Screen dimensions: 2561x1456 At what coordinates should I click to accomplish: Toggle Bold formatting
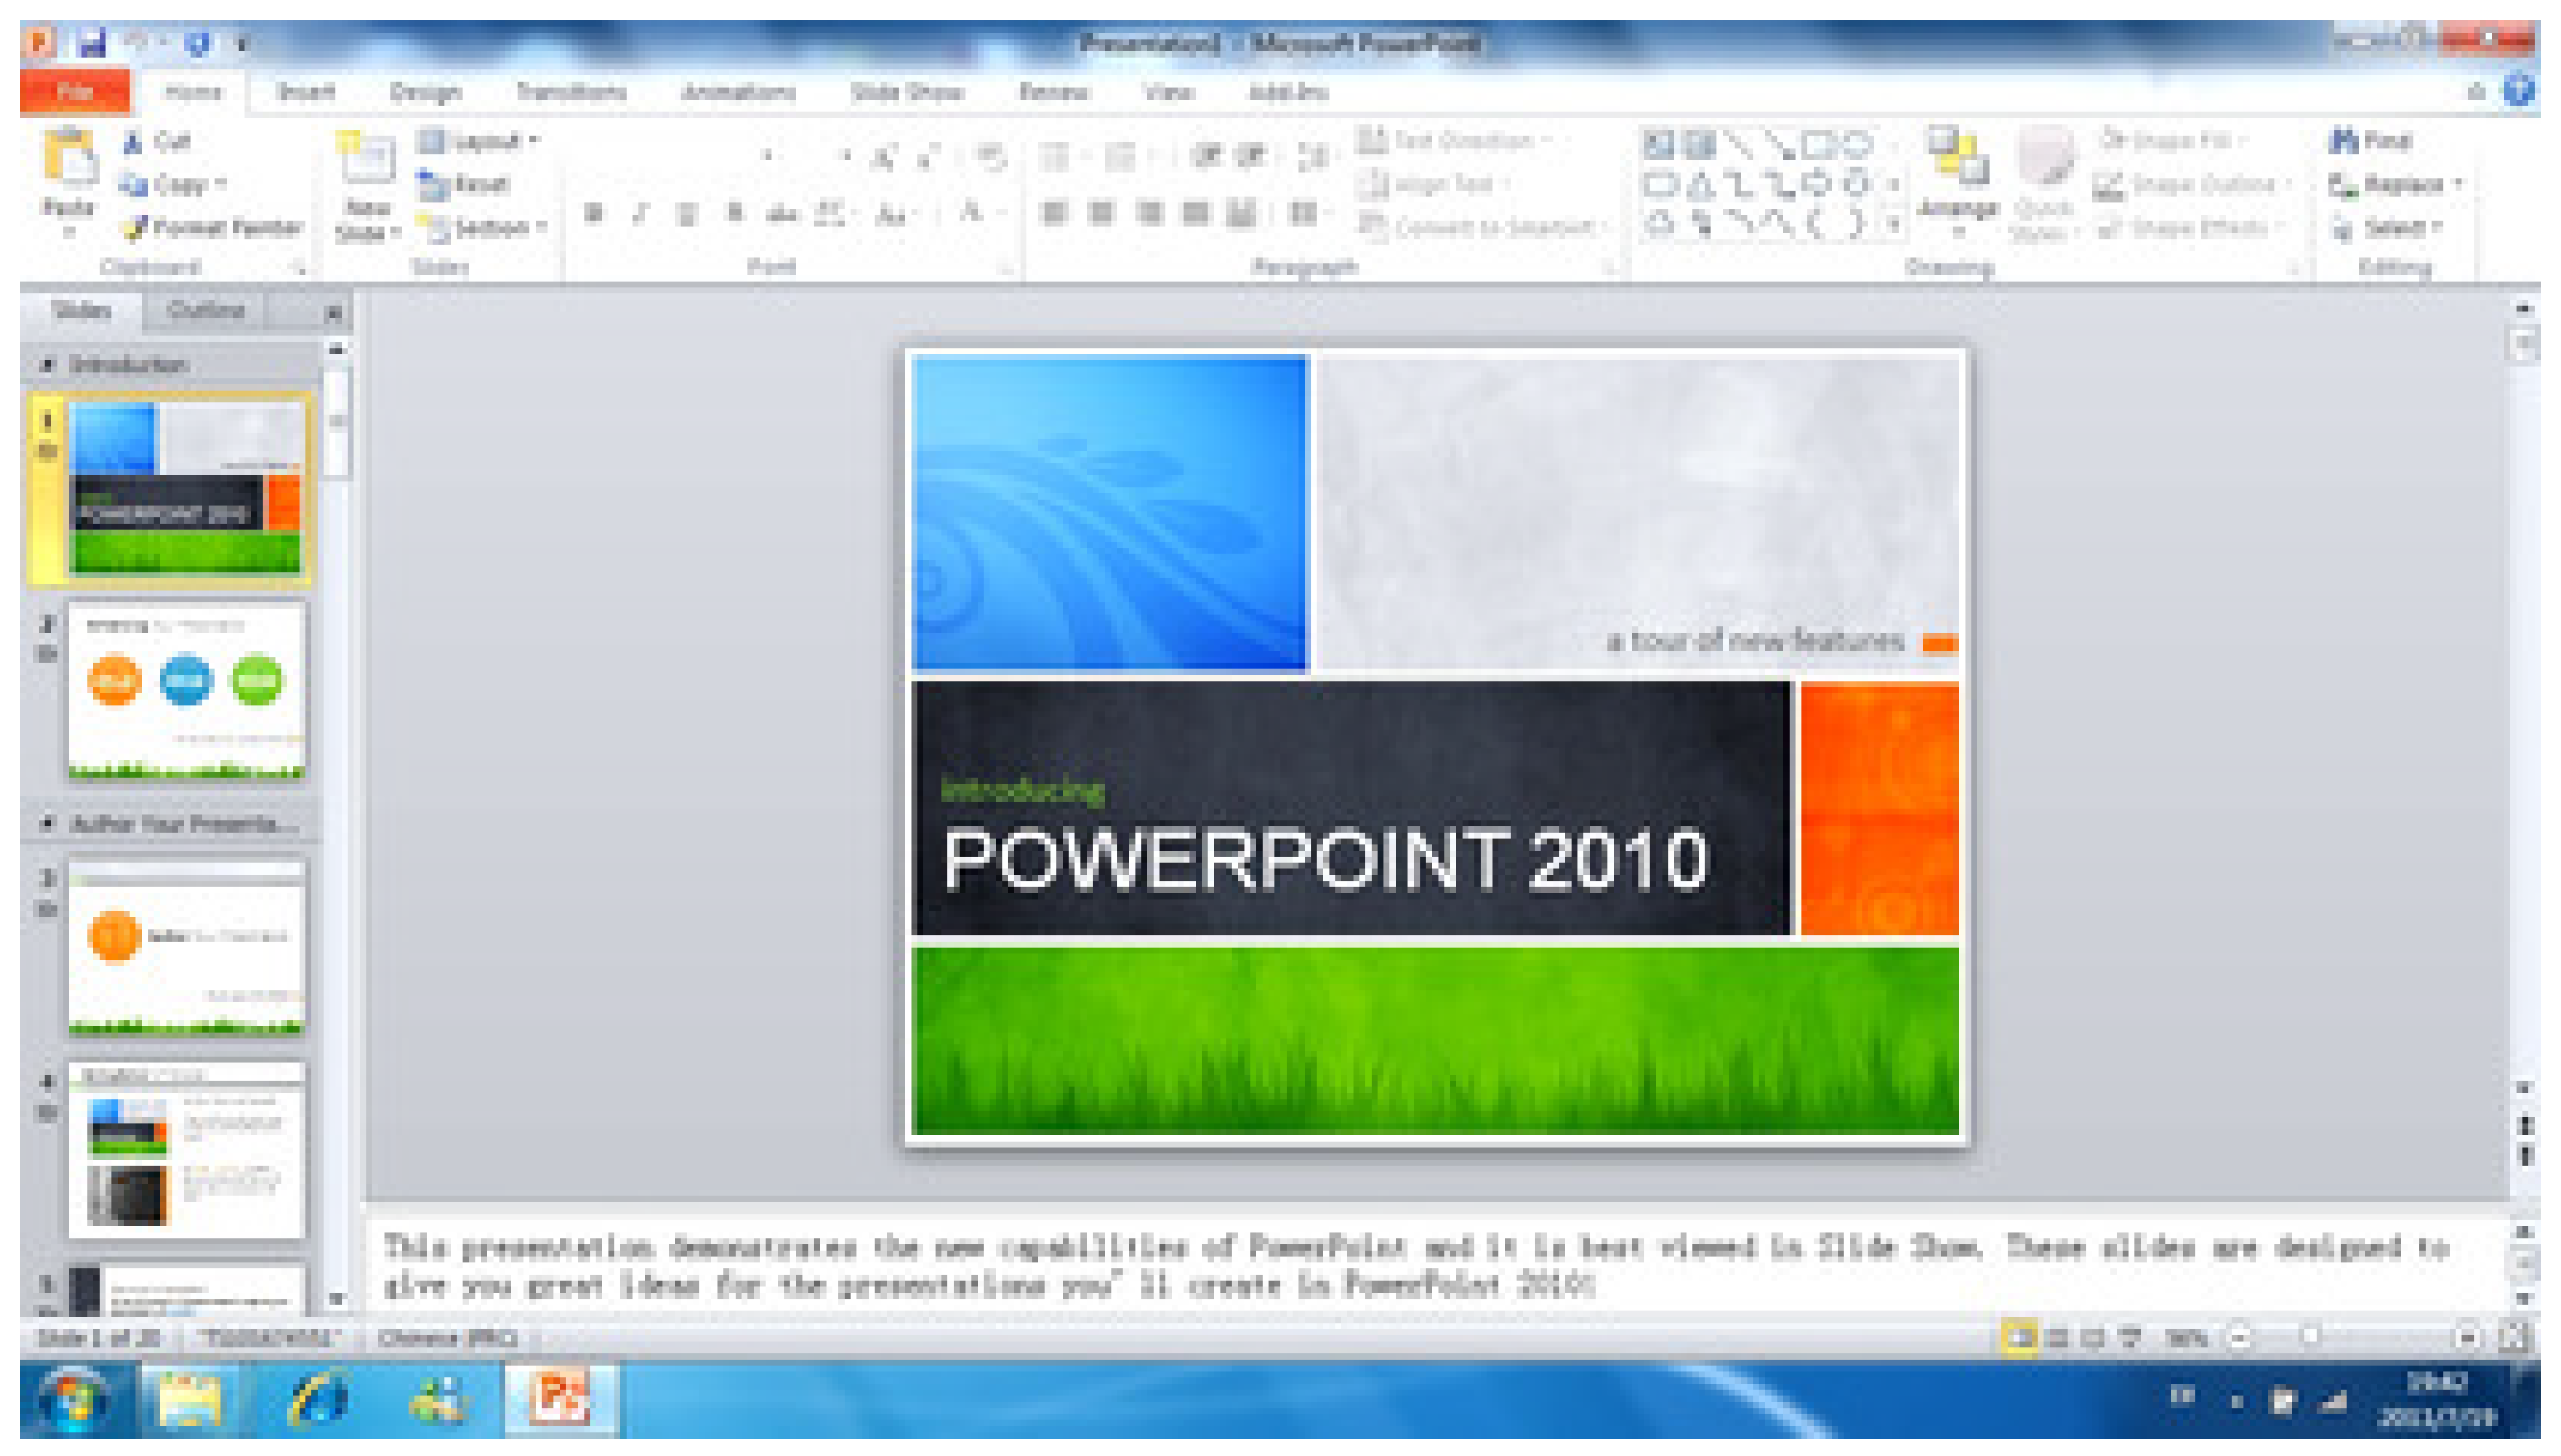coord(595,213)
